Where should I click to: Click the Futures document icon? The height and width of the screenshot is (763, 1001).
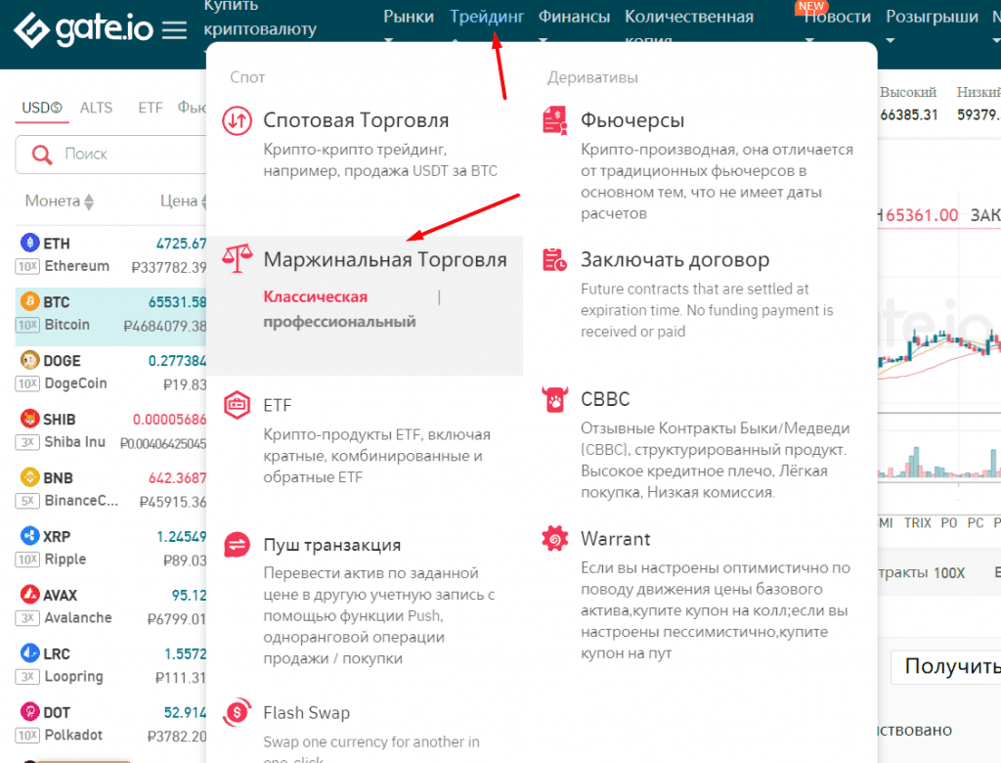(x=554, y=120)
